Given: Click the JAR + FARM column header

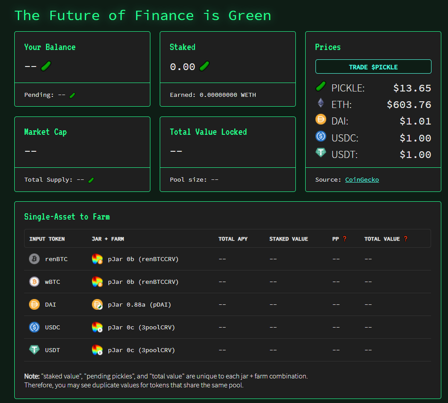Looking at the screenshot, I should pyautogui.click(x=108, y=239).
